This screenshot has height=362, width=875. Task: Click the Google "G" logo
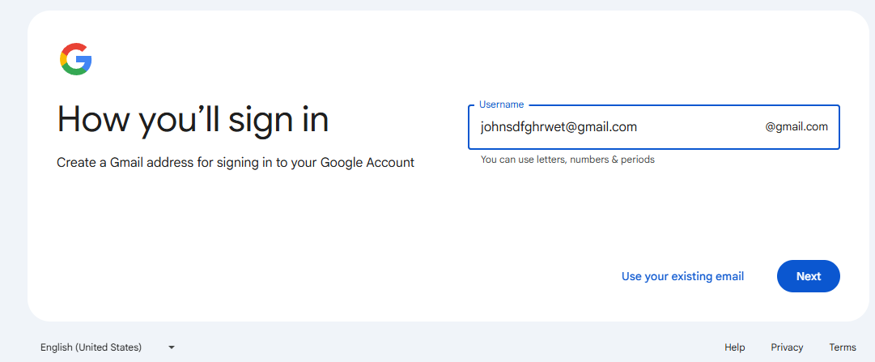click(x=76, y=59)
